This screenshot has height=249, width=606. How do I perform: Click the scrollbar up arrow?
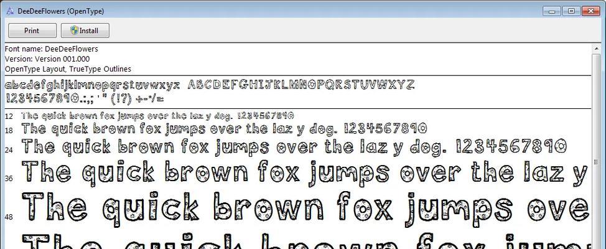pyautogui.click(x=595, y=49)
